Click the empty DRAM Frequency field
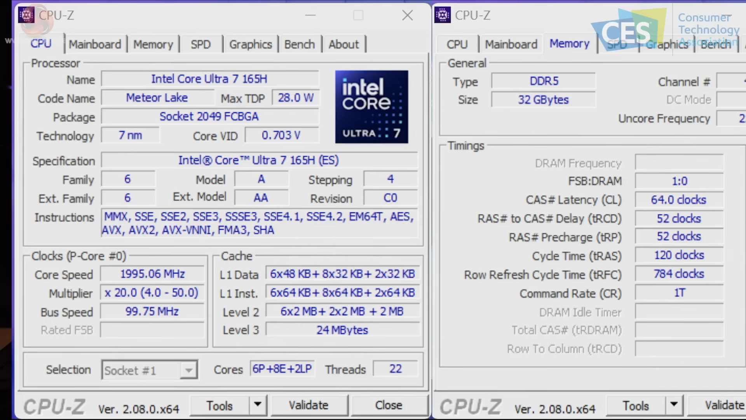Image resolution: width=746 pixels, height=420 pixels. [x=680, y=162]
